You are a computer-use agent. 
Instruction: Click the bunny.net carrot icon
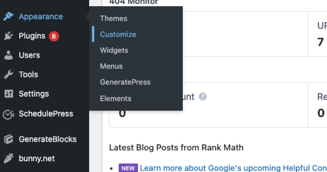pos(8,159)
